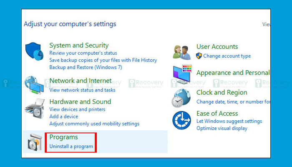Click the Network and Internet globe icon
292x167 pixels.
34,85
